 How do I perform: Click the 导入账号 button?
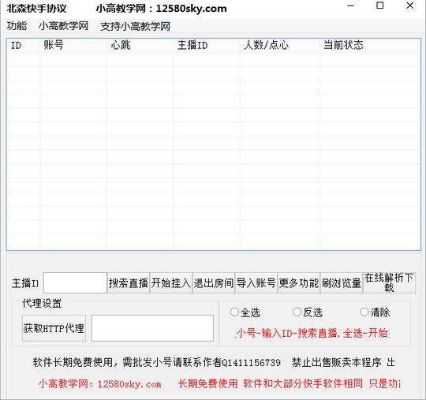click(x=256, y=283)
